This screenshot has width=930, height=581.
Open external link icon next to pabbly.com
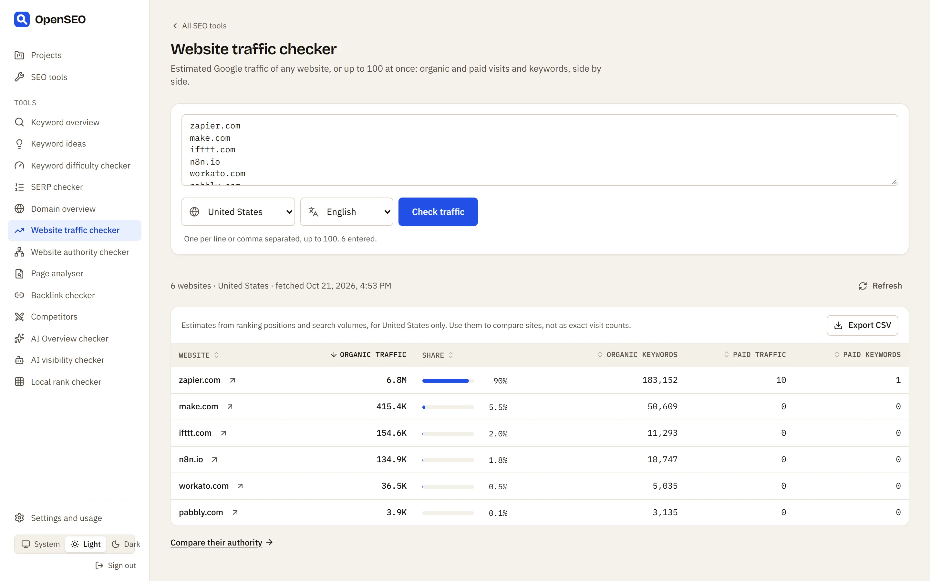click(235, 513)
